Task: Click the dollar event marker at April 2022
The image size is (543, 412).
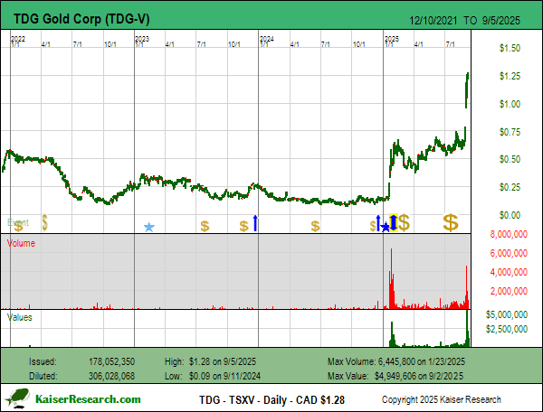Action: [44, 222]
